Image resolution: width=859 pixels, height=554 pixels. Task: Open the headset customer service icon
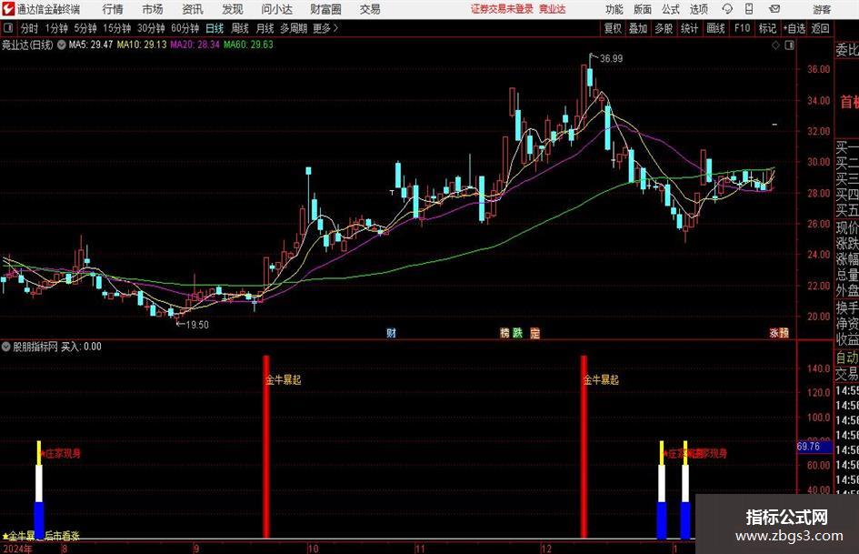point(727,9)
